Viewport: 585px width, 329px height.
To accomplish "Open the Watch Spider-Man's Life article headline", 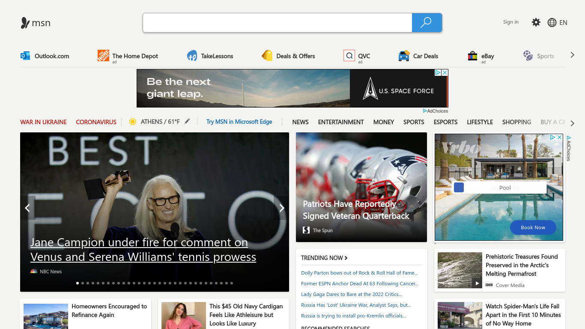I will point(523,315).
